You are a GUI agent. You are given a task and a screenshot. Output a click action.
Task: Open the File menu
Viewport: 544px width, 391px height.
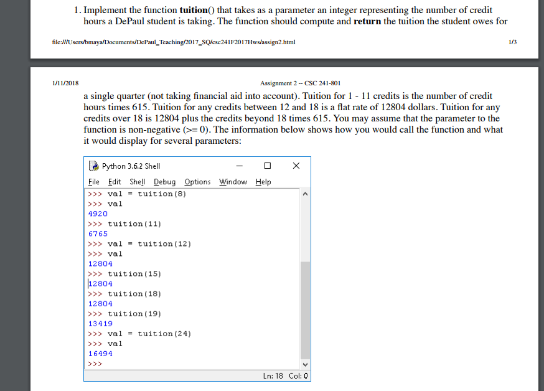[93, 181]
